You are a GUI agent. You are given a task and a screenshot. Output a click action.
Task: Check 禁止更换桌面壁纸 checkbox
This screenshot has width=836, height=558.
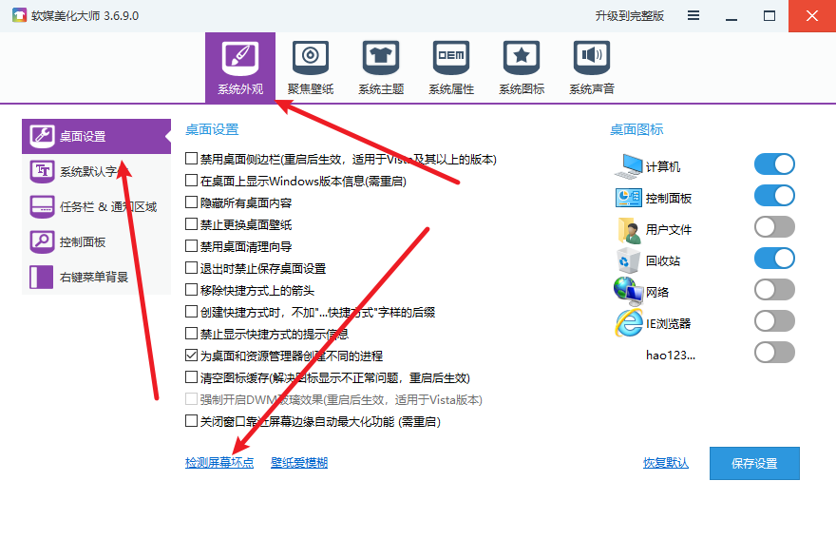pos(191,224)
